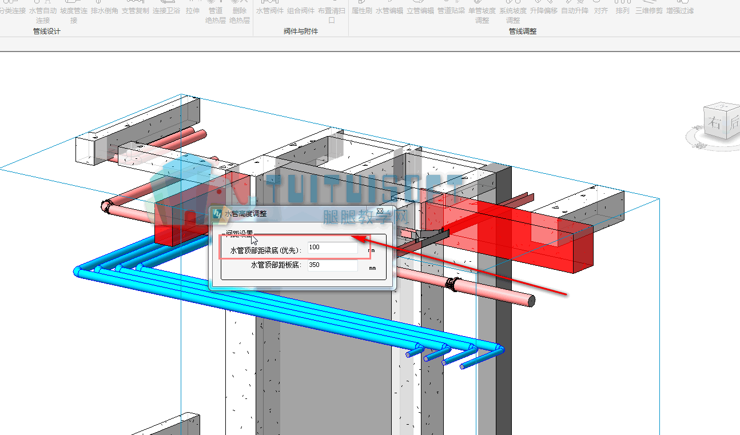Choose the 排水倒角 tool
The image size is (740, 435).
(x=105, y=9)
